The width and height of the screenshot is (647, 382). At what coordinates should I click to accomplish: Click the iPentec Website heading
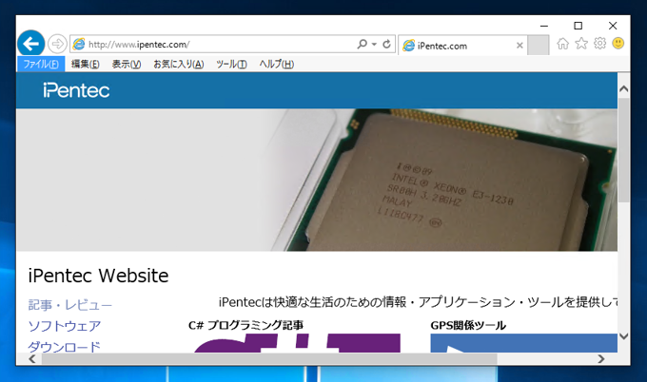[98, 276]
